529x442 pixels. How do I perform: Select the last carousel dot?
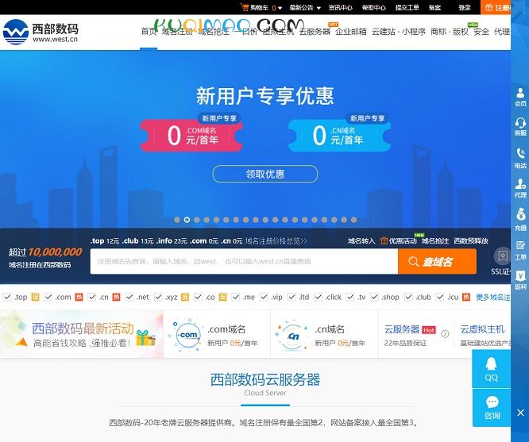pyautogui.click(x=353, y=220)
